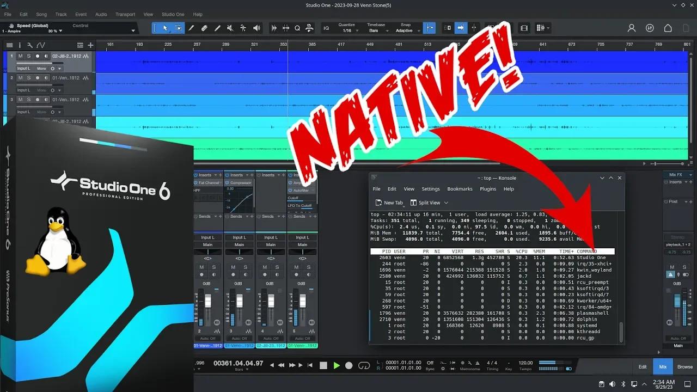Image resolution: width=697 pixels, height=392 pixels.
Task: Switch to the Mix view tab
Action: click(663, 367)
